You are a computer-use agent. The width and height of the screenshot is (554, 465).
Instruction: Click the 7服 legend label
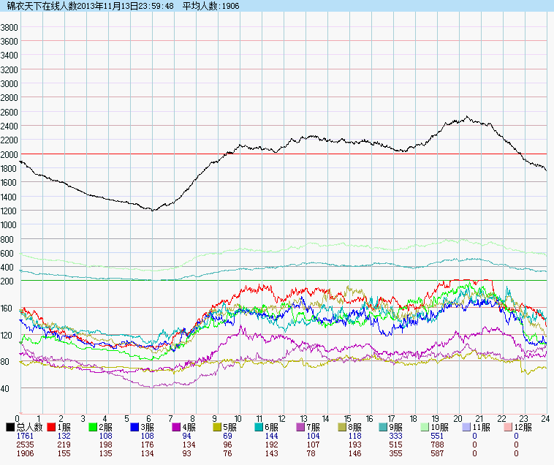click(x=316, y=427)
